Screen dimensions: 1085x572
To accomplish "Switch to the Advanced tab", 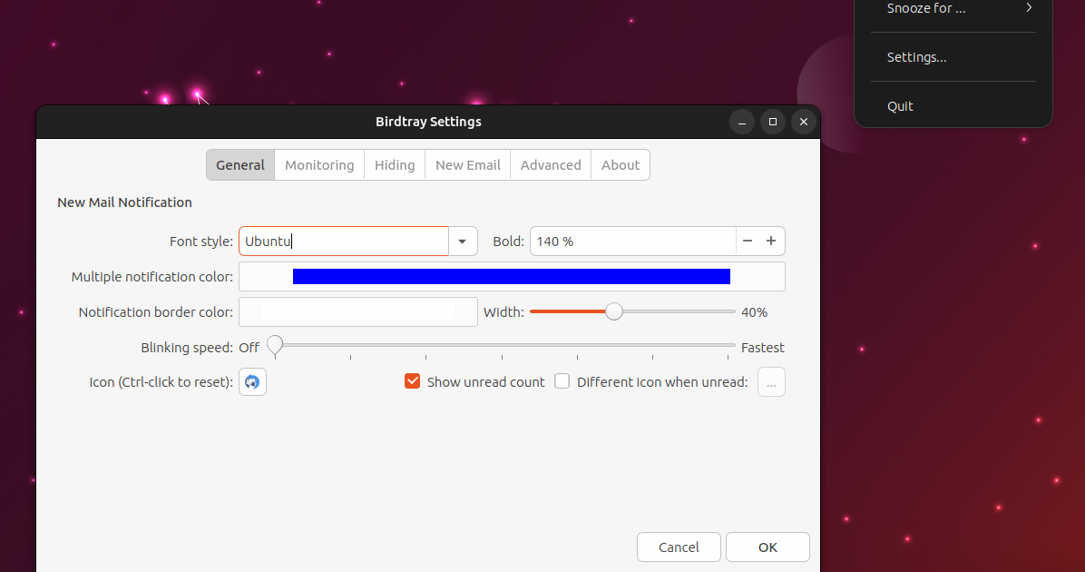I will point(550,164).
